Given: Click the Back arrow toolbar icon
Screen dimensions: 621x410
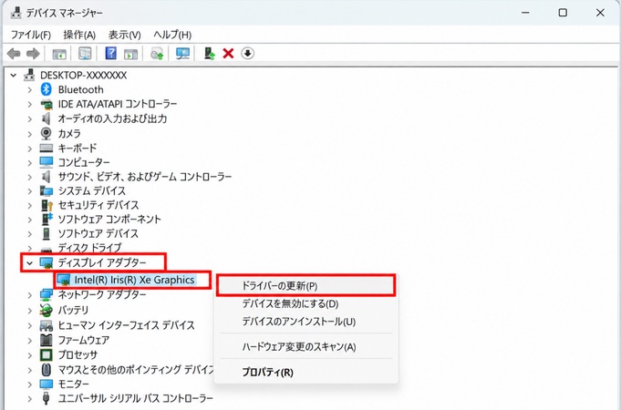Looking at the screenshot, I should 14,54.
